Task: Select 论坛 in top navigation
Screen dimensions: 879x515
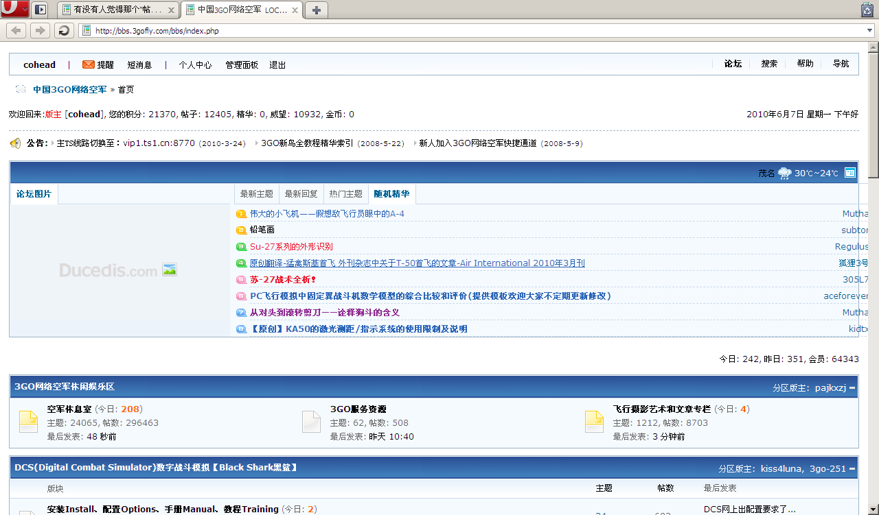Action: 733,64
